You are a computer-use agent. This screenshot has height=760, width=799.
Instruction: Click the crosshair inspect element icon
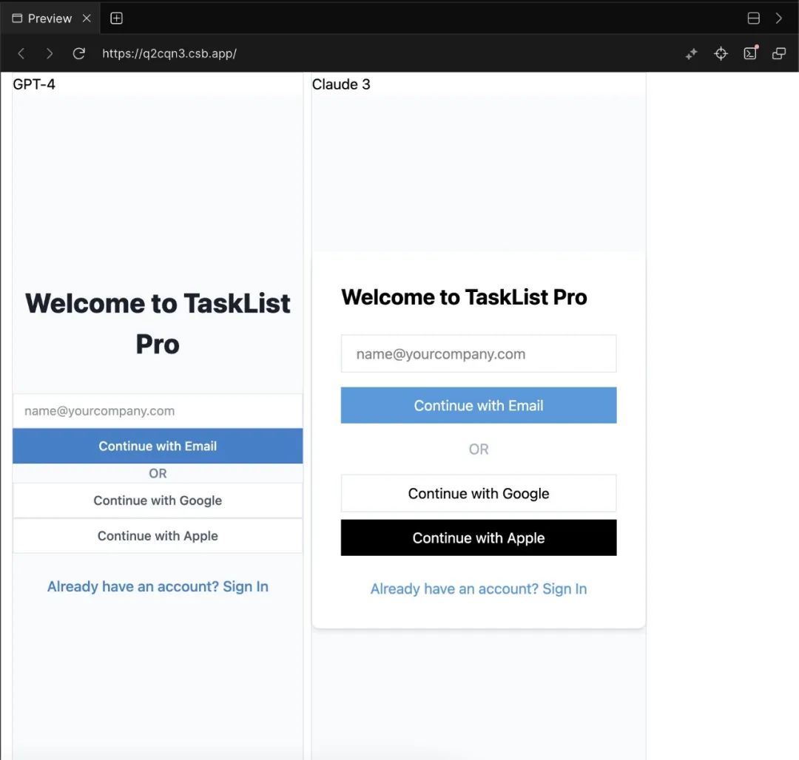(x=721, y=54)
